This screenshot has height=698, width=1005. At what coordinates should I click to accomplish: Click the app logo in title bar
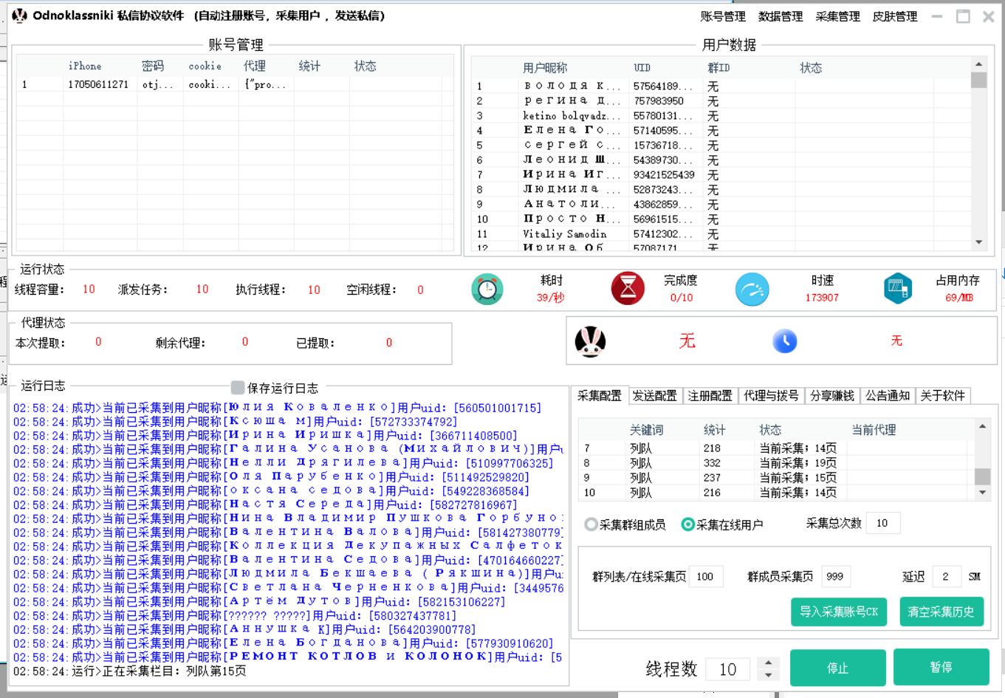pos(20,16)
